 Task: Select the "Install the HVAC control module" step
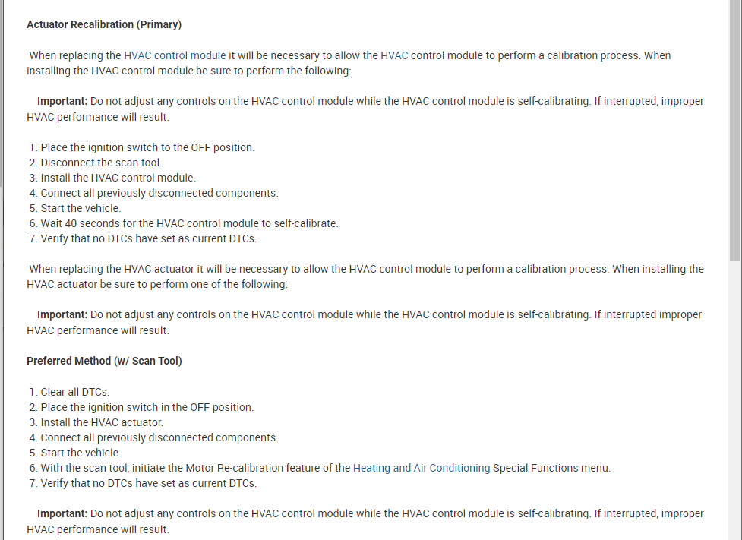coord(118,178)
